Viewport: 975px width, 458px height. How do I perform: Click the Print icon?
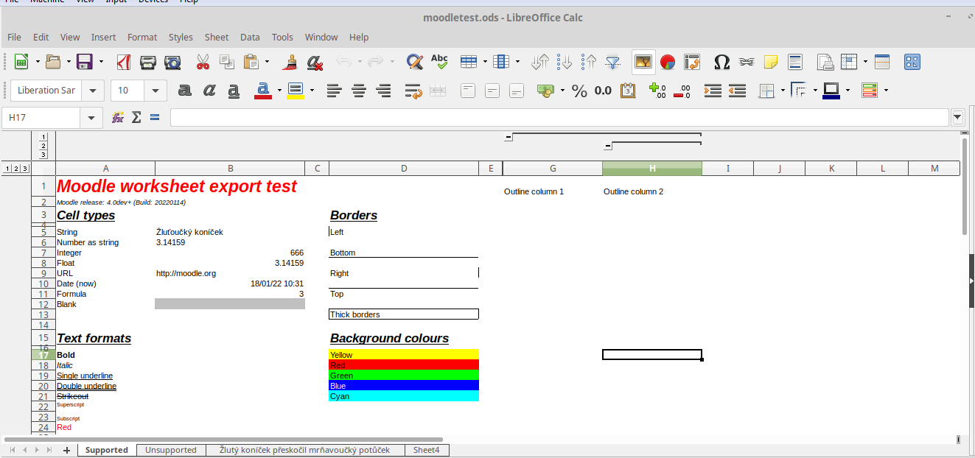pyautogui.click(x=148, y=62)
